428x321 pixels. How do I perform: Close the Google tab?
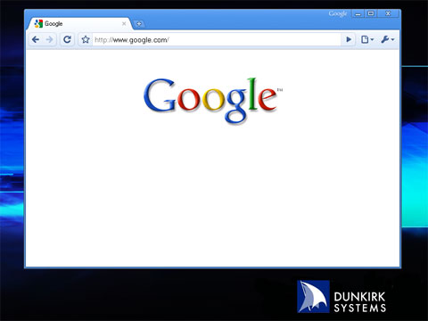point(124,24)
